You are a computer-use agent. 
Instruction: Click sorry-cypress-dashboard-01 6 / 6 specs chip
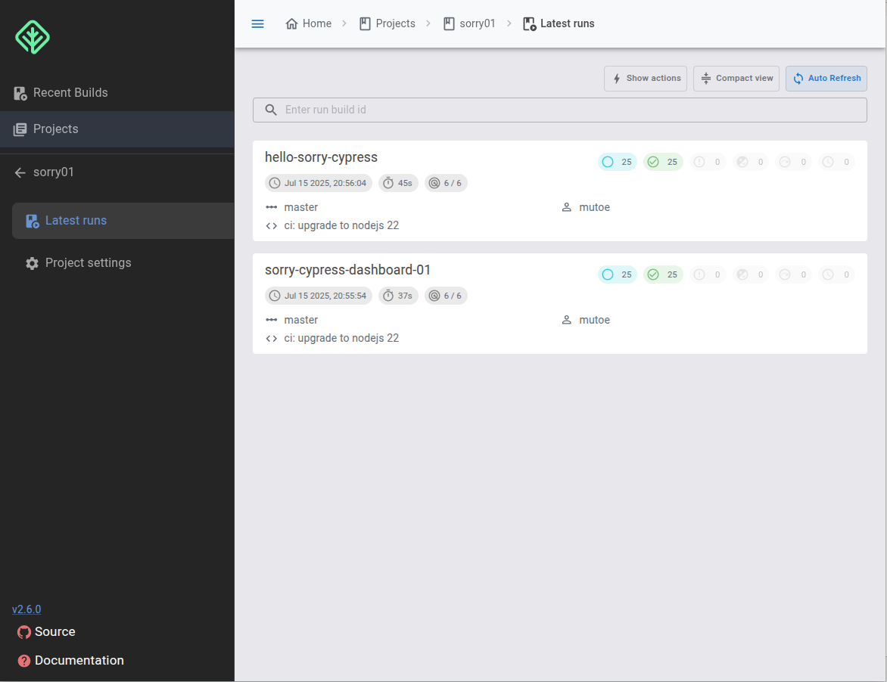[x=446, y=296]
